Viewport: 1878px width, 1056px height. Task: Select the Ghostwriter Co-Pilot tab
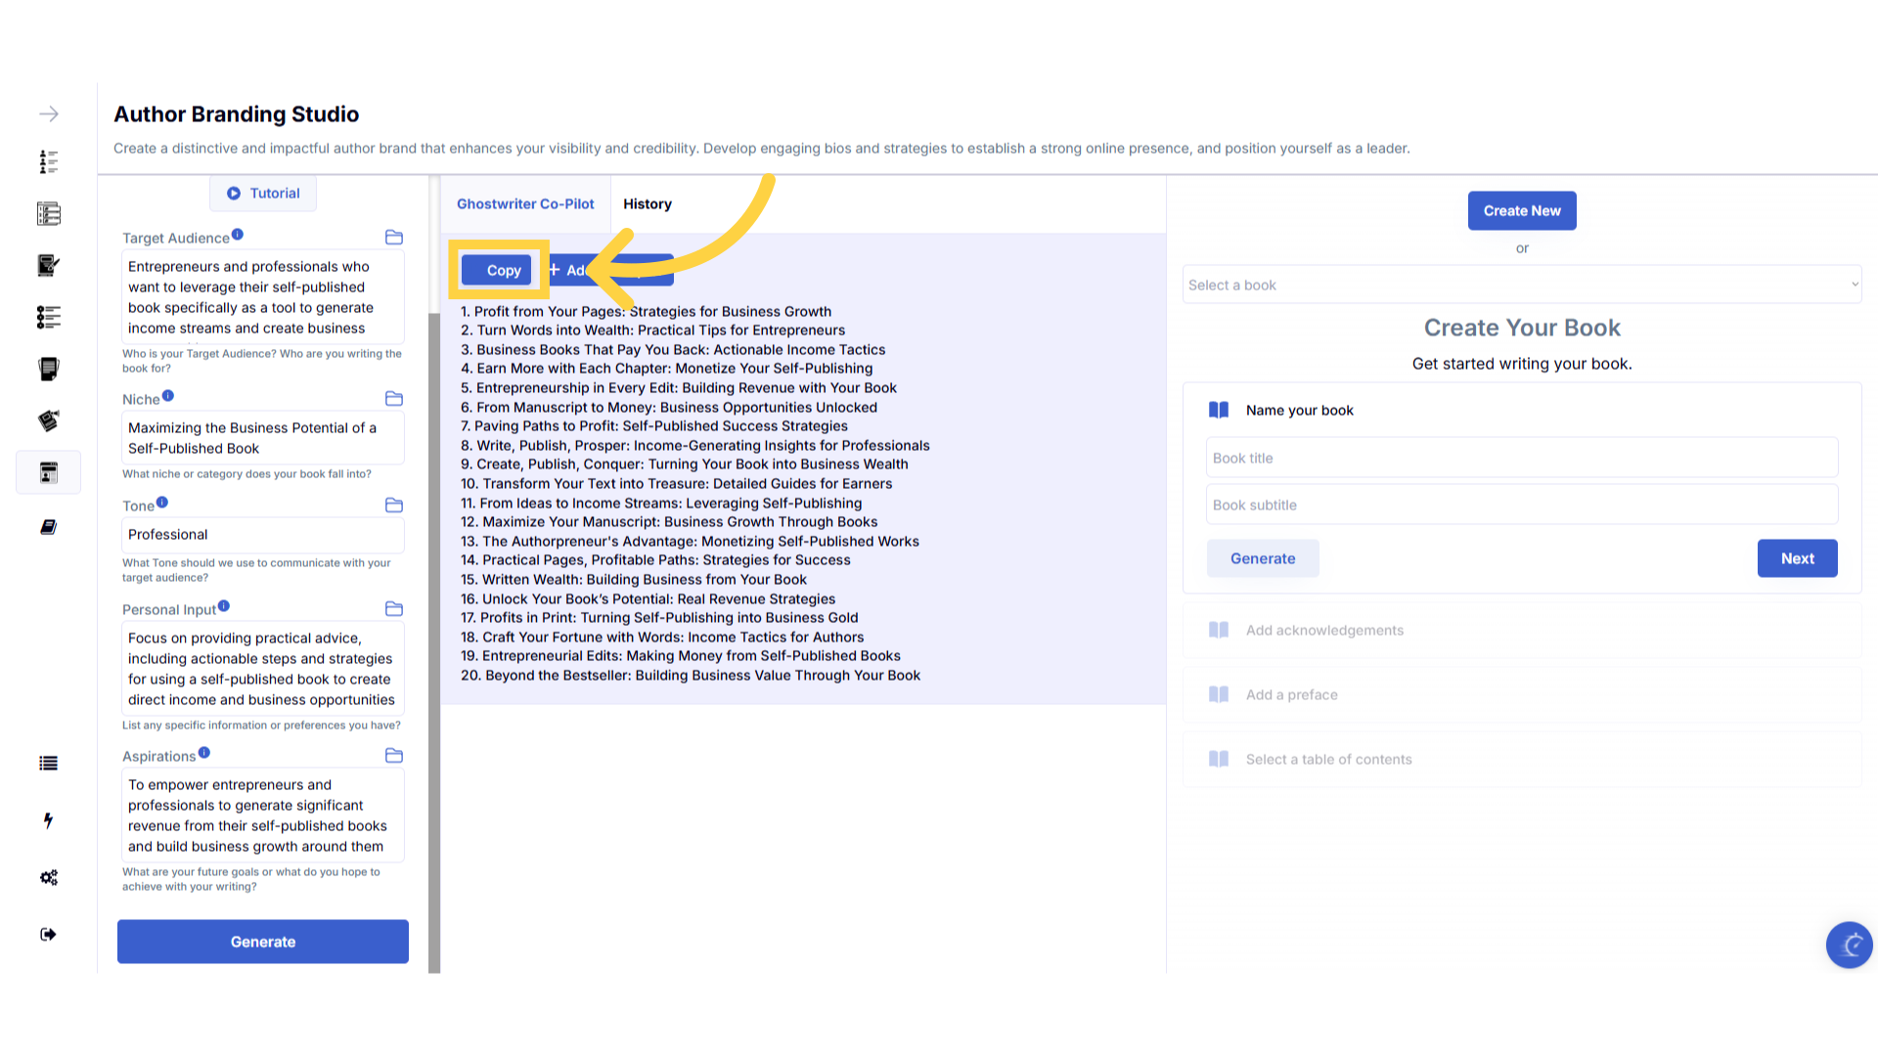click(x=525, y=204)
